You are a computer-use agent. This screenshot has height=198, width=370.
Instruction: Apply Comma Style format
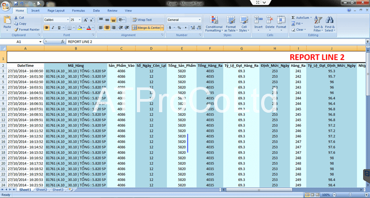click(x=186, y=28)
